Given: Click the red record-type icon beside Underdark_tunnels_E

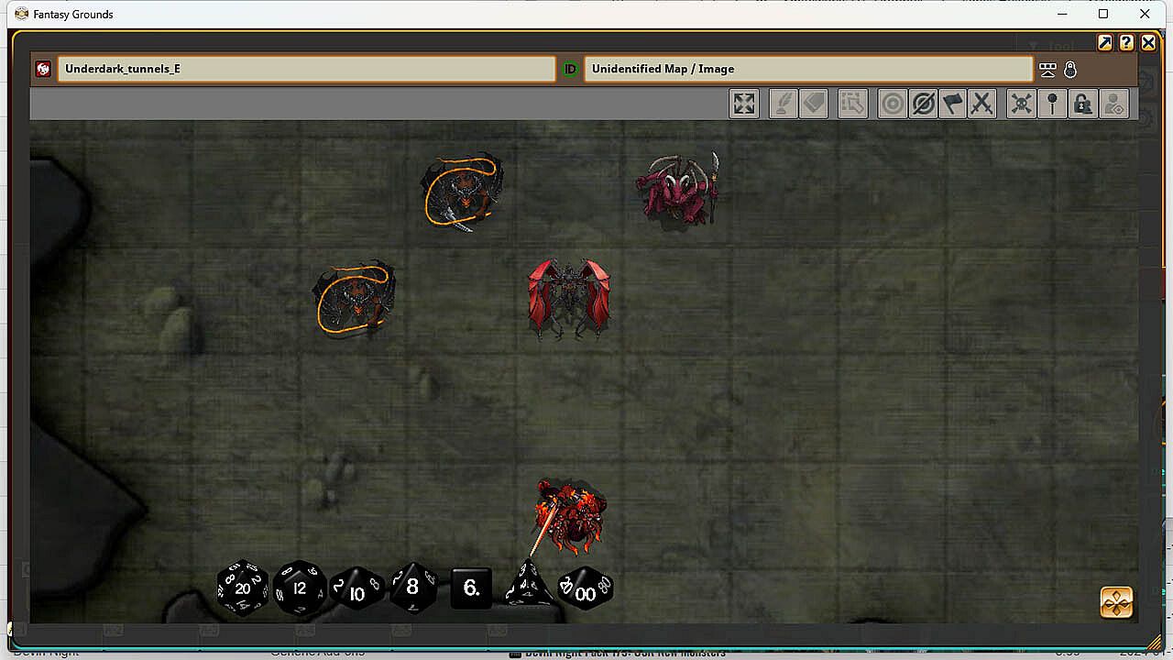Looking at the screenshot, I should [43, 69].
